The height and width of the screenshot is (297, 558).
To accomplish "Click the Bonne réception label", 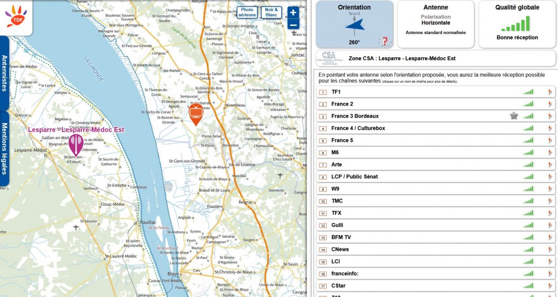I will click(517, 38).
